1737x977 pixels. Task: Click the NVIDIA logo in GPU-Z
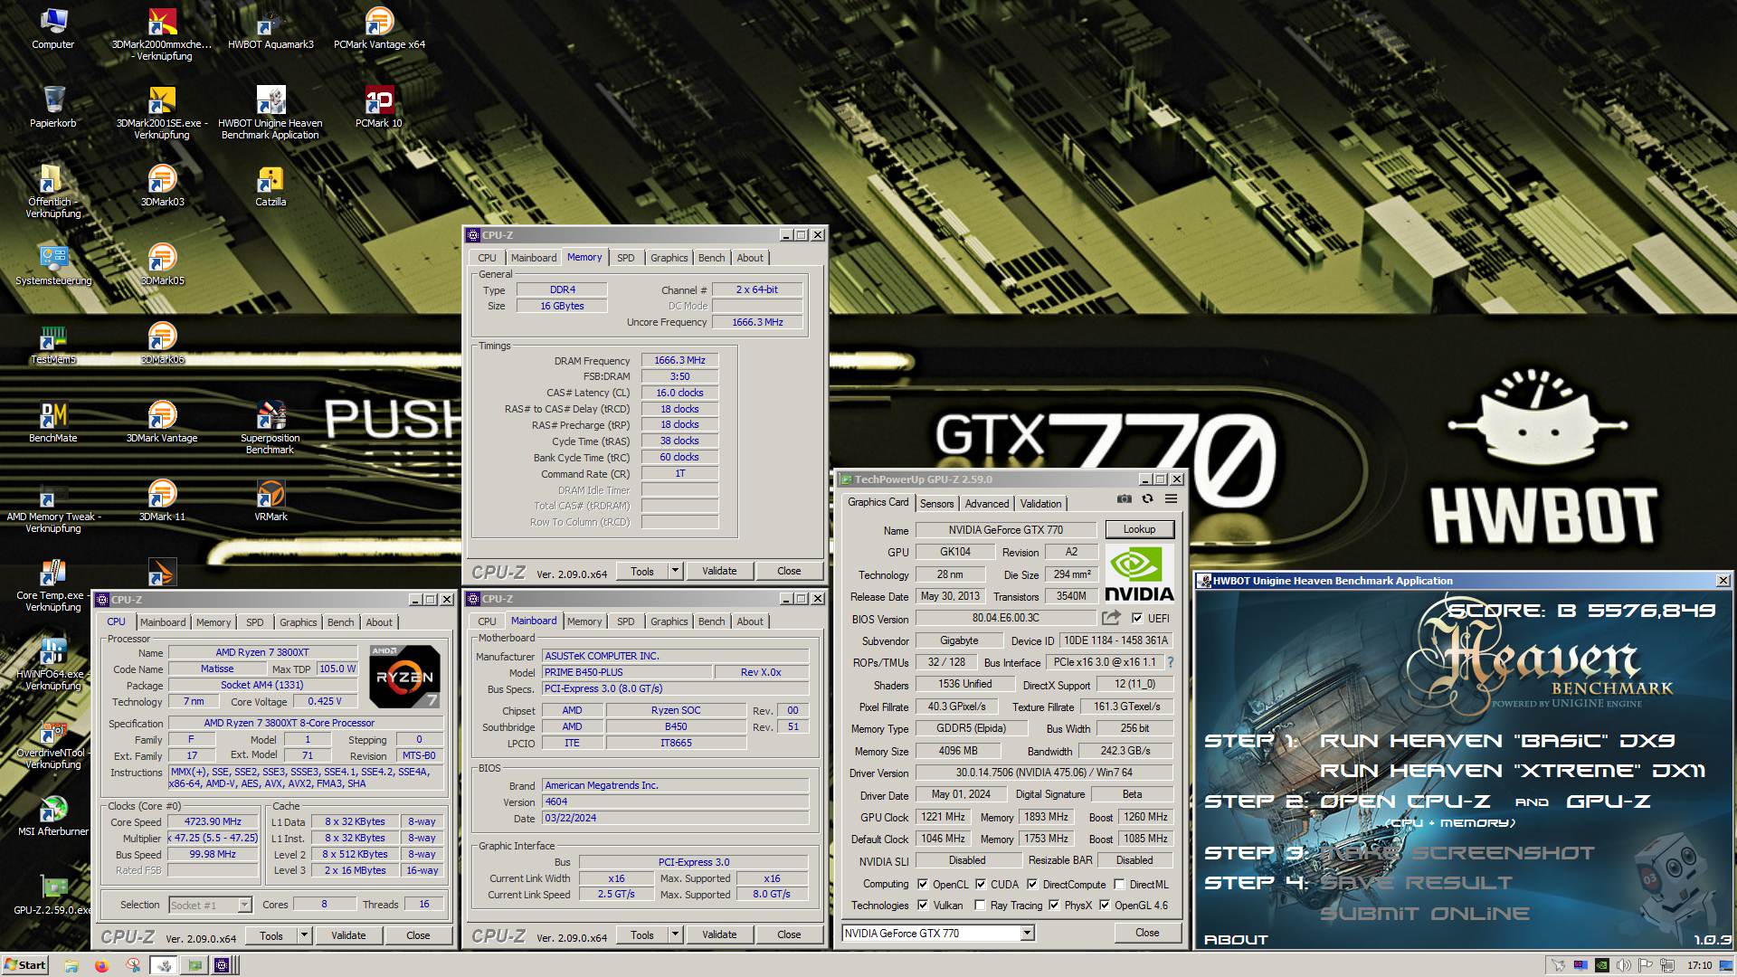(x=1139, y=574)
